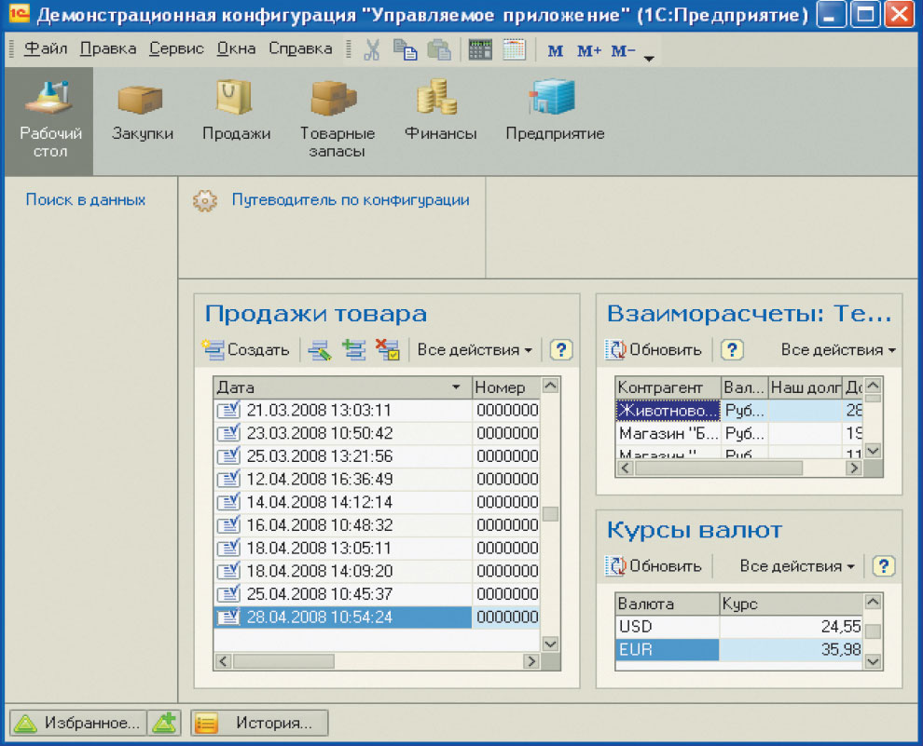Expand Все действия in Продажи товара
Screen dimensions: 923x746
(475, 350)
